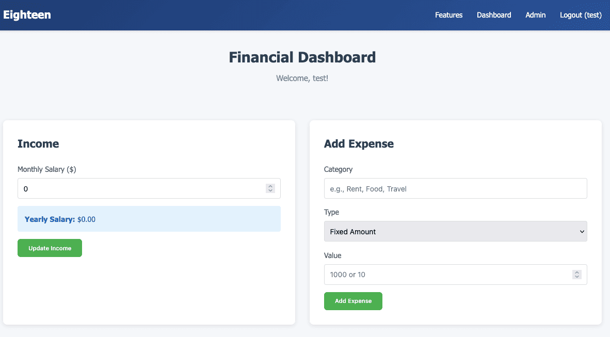Image resolution: width=610 pixels, height=337 pixels.
Task: Click the Monthly Salary ($) label
Action: coord(47,169)
